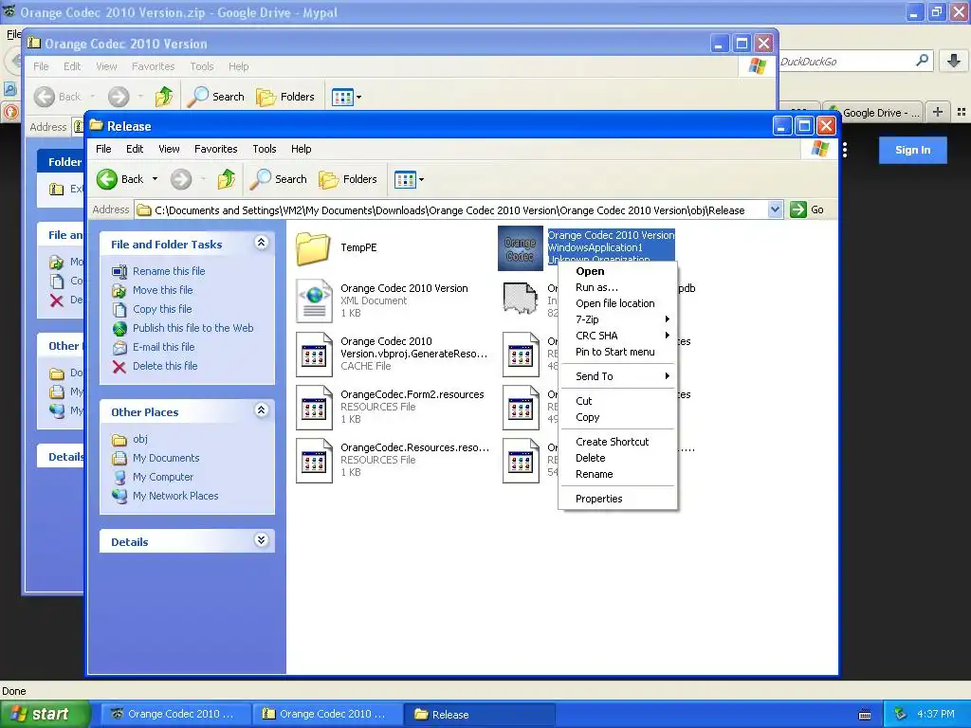Click Rename this file task
Screen dimensions: 971x728
coord(169,271)
